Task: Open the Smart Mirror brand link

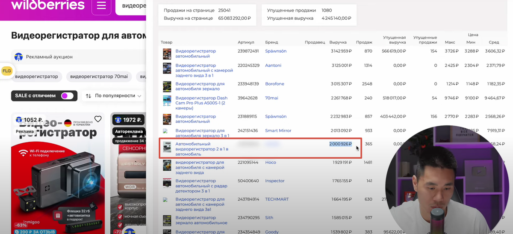Action: (x=278, y=130)
